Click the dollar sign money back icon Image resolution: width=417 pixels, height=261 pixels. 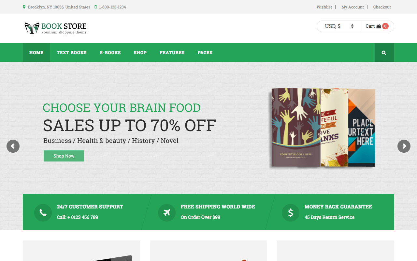click(291, 213)
